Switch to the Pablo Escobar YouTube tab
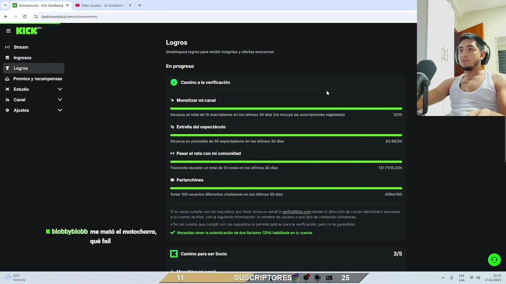The height and width of the screenshot is (284, 506). point(104,5)
